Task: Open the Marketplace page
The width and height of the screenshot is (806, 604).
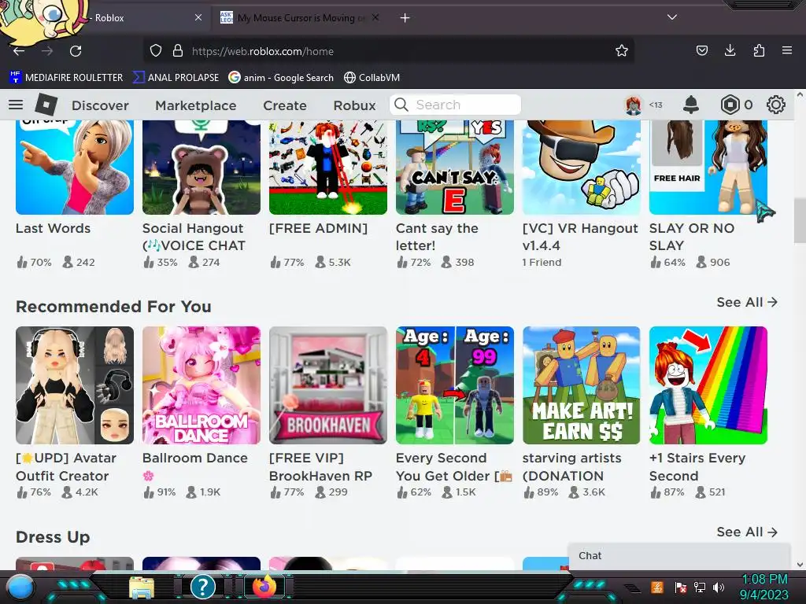Action: (x=196, y=105)
